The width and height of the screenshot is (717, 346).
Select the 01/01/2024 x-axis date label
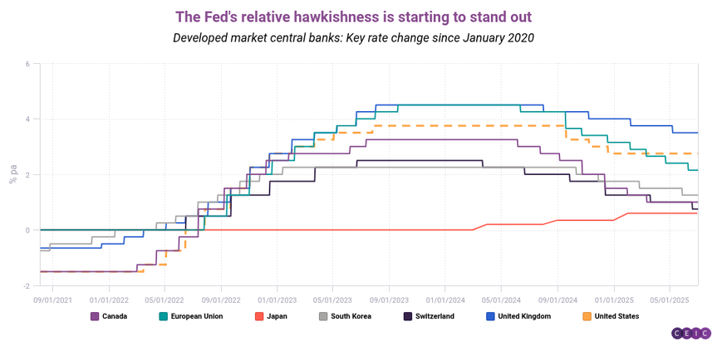(x=444, y=298)
